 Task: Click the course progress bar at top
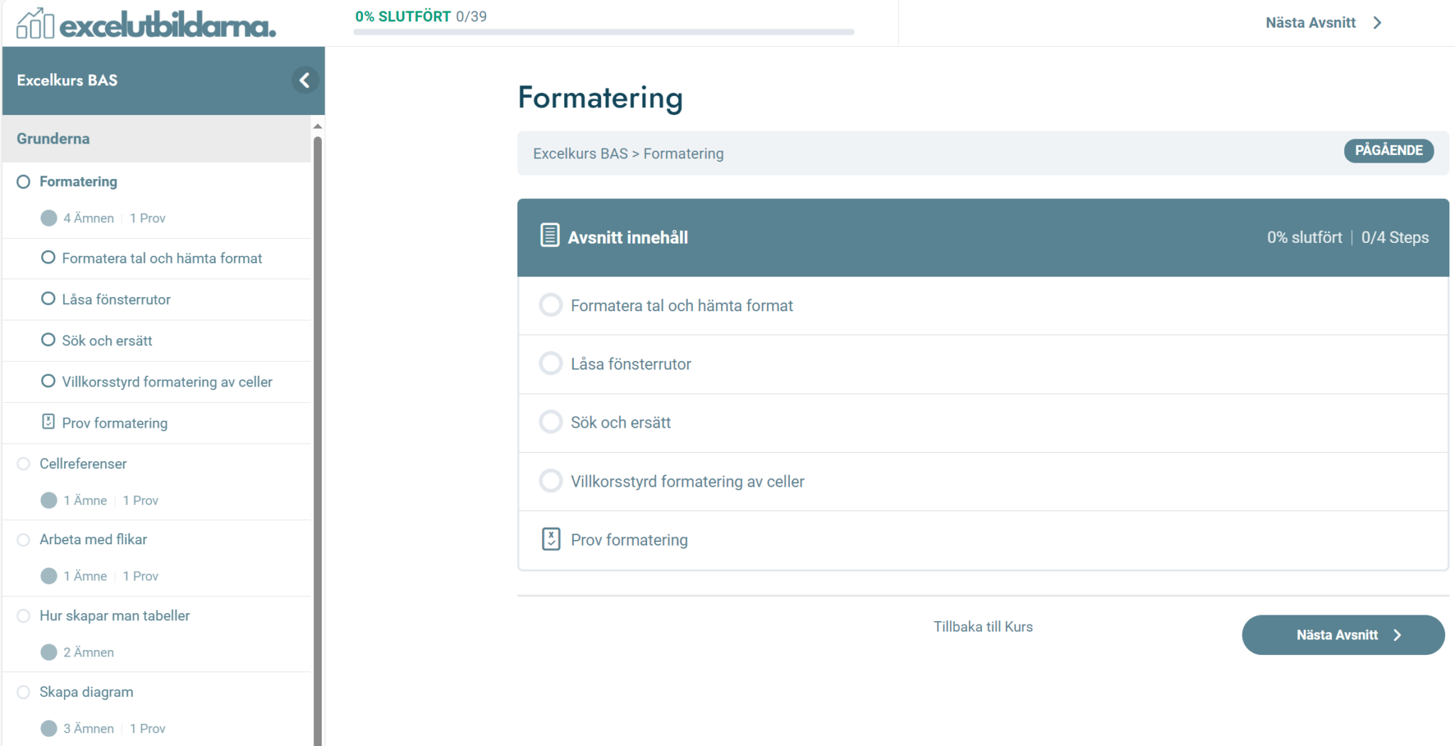click(x=604, y=32)
